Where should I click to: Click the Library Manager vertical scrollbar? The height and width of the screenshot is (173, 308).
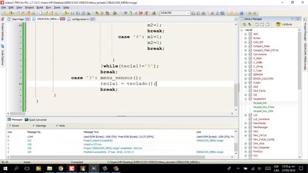(299, 61)
